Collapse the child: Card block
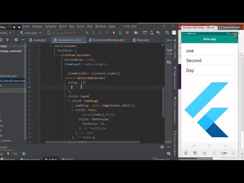 (x=40, y=96)
